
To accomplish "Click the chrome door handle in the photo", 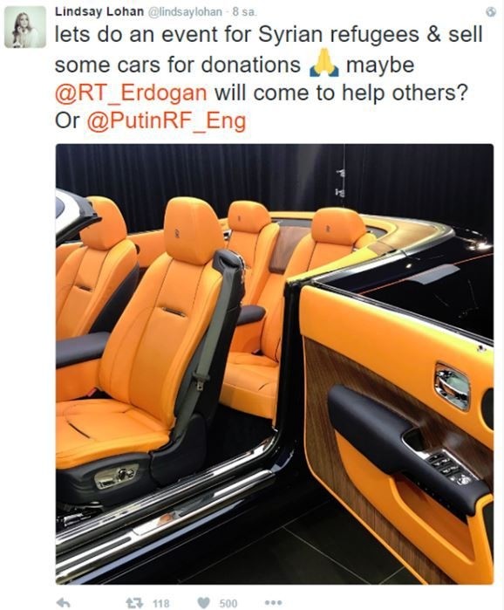I will click(453, 386).
